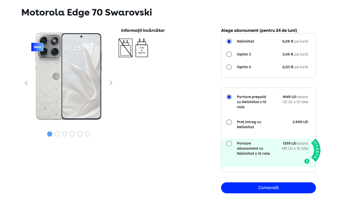Click the Motorola Edge 70 phone picture
The image size is (345, 206).
pyautogui.click(x=69, y=76)
